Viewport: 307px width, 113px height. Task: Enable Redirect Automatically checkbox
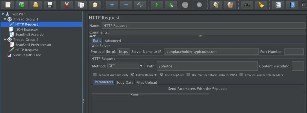(95, 75)
